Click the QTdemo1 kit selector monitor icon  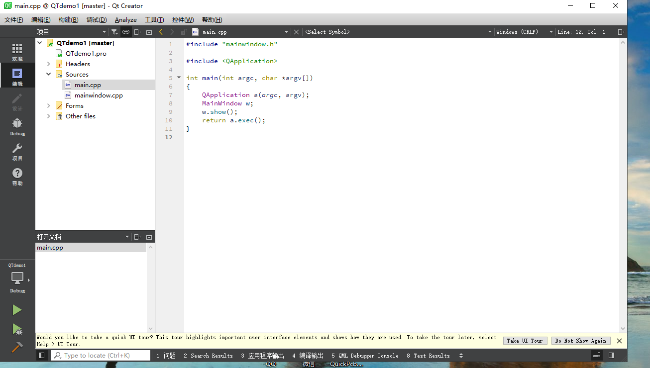17,278
